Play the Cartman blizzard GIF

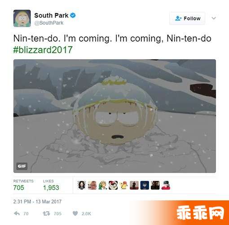tap(114, 116)
